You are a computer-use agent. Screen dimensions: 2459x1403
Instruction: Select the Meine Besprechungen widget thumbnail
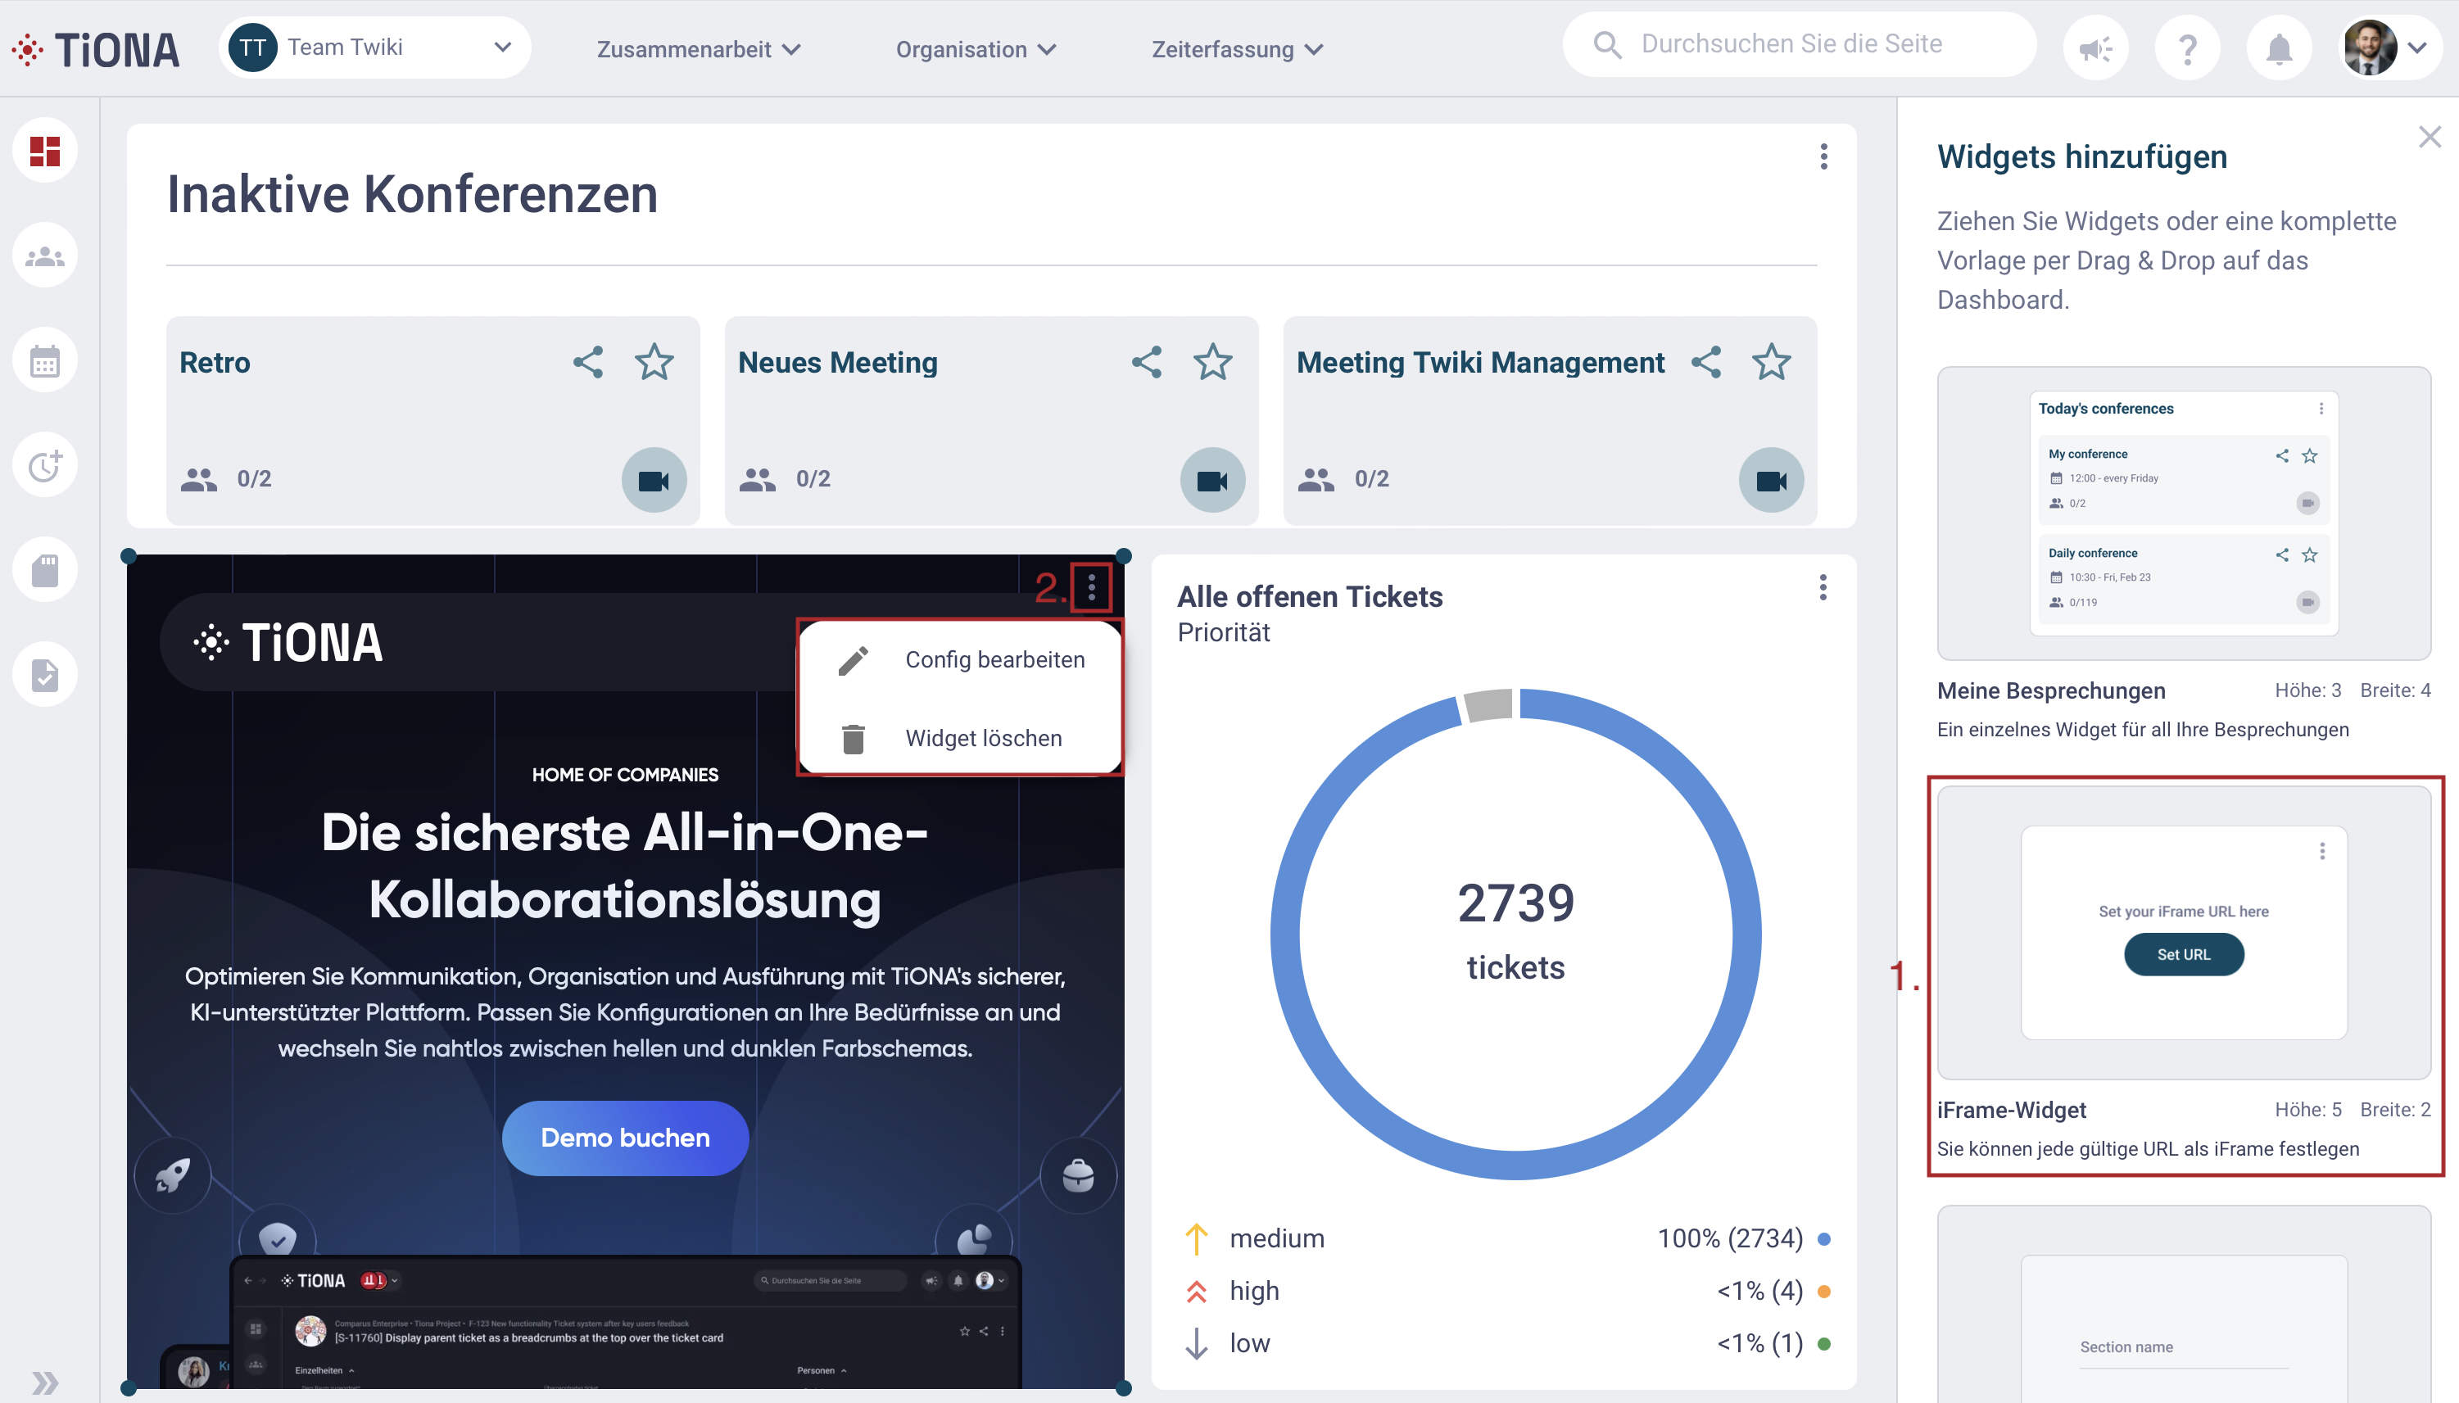point(2184,514)
